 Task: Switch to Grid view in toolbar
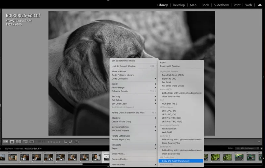(x=6, y=142)
